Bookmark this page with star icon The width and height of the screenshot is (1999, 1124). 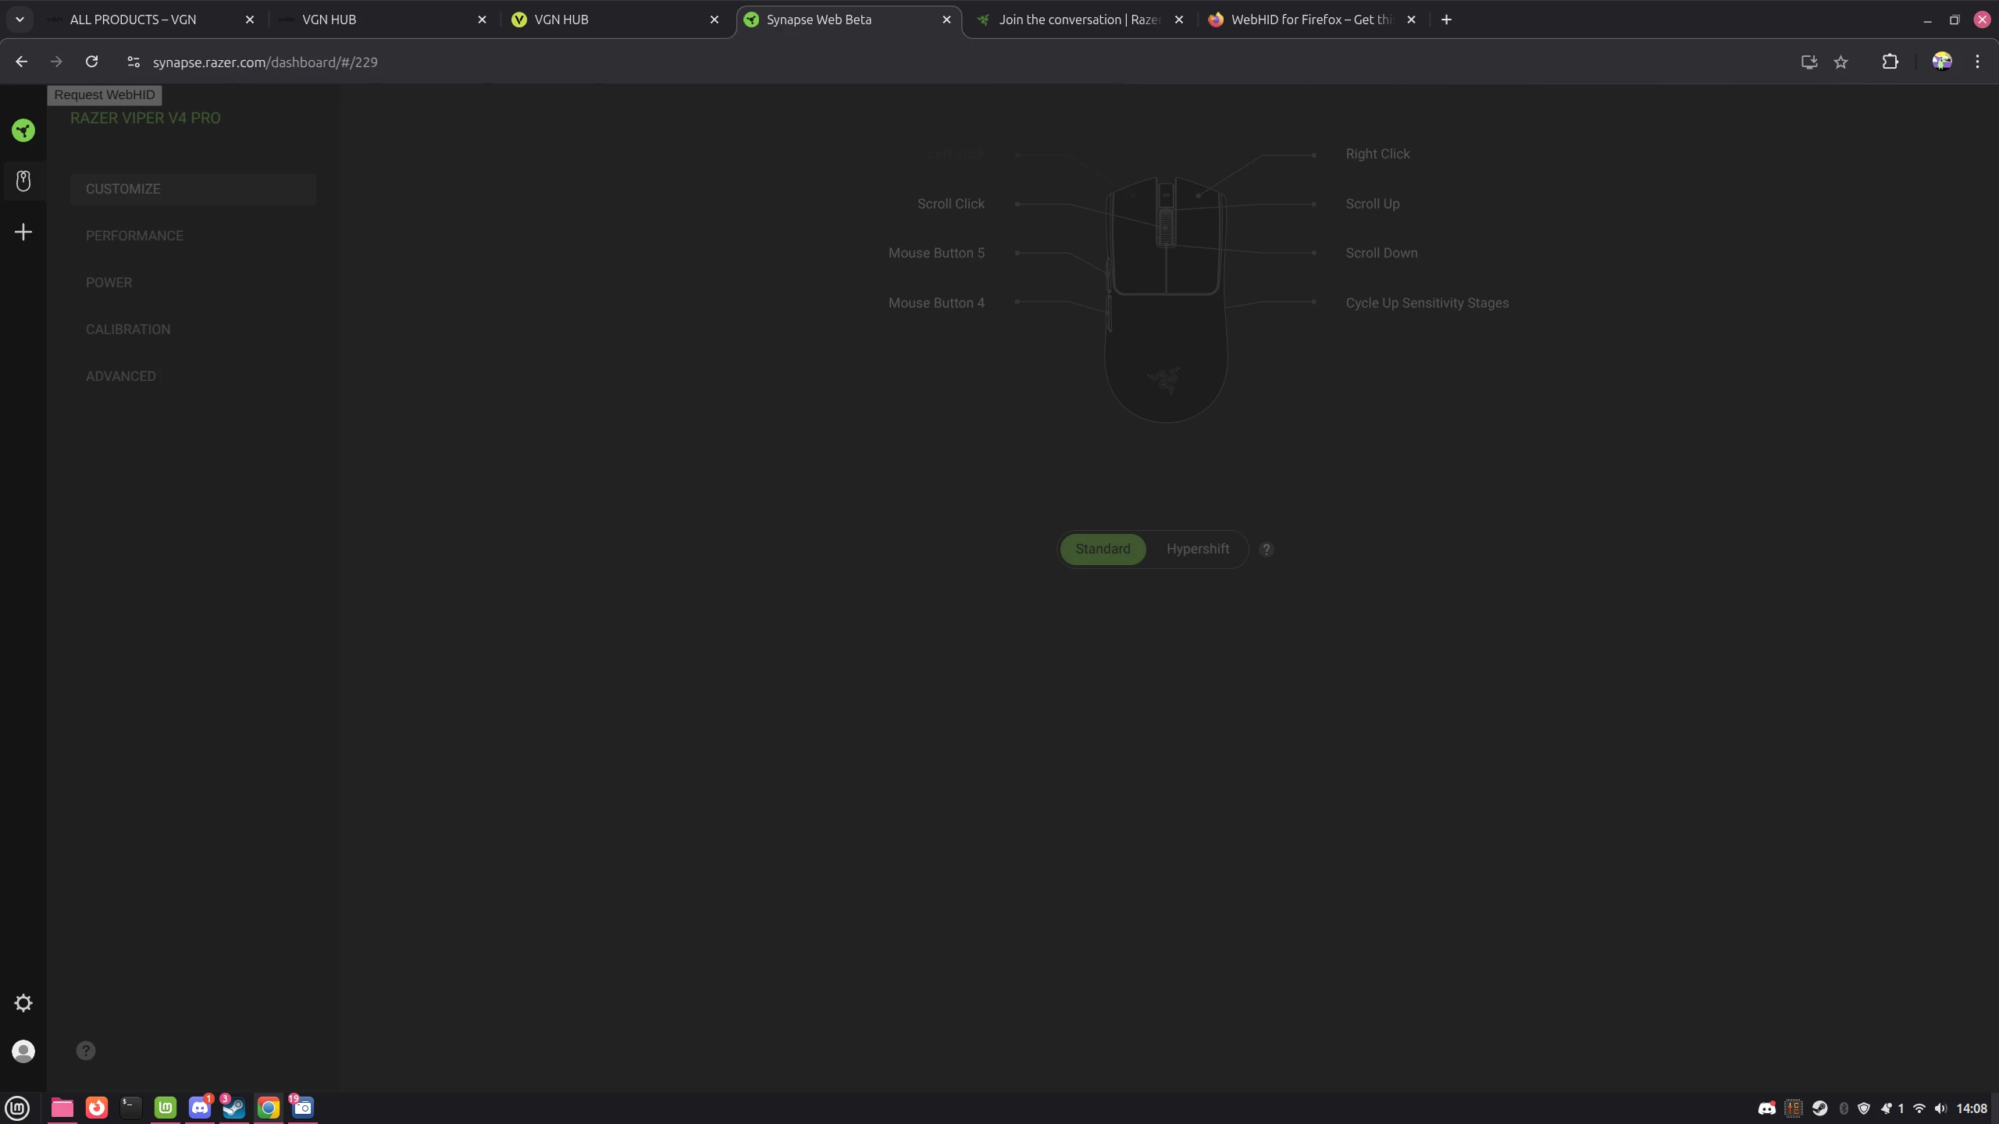[1841, 62]
